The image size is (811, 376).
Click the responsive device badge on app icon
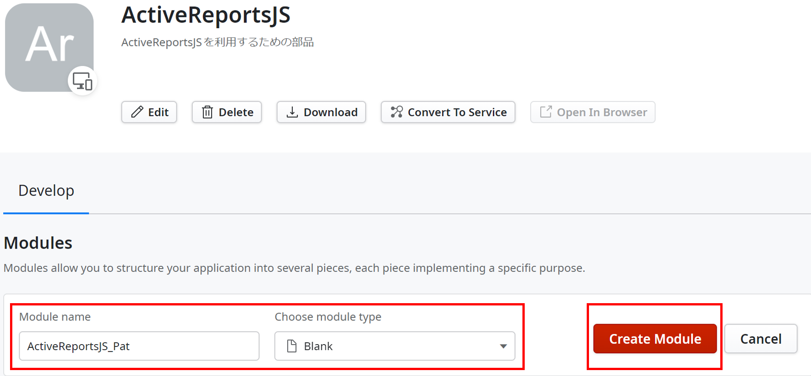(x=83, y=81)
